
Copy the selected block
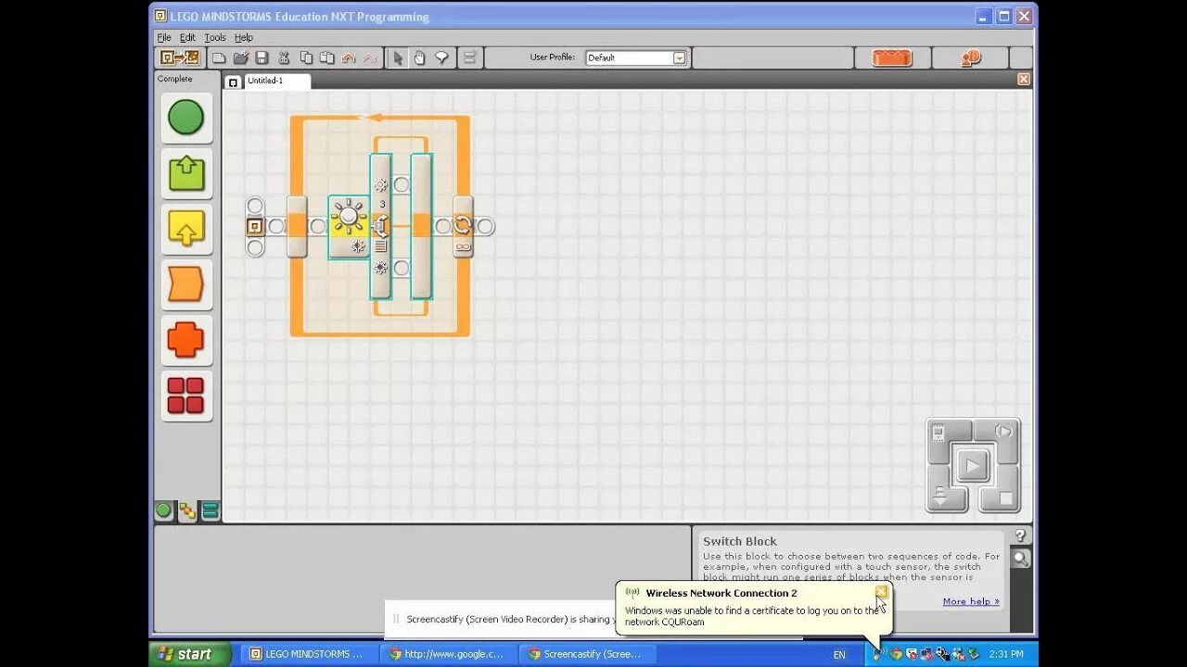[x=306, y=57]
